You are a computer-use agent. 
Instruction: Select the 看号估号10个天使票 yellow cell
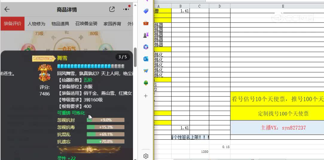click(277, 99)
